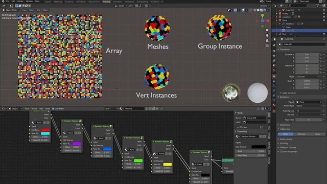Open the material Slot 1 dropdown

(x=111, y=109)
